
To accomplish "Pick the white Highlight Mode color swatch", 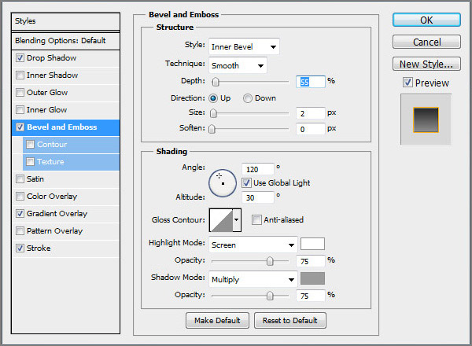I will tap(312, 244).
